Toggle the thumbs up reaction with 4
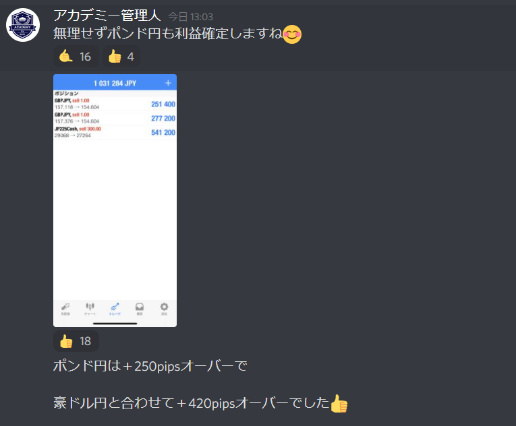Viewport: 516px width, 426px height. (121, 57)
